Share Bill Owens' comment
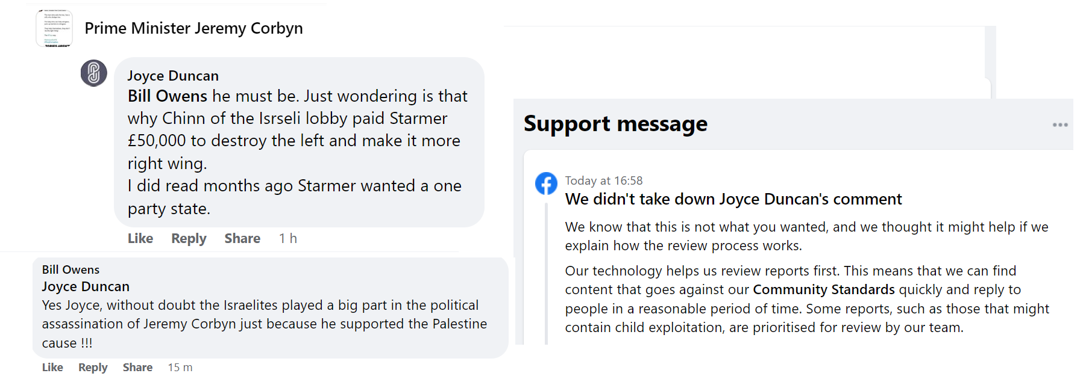The image size is (1083, 385). [137, 368]
